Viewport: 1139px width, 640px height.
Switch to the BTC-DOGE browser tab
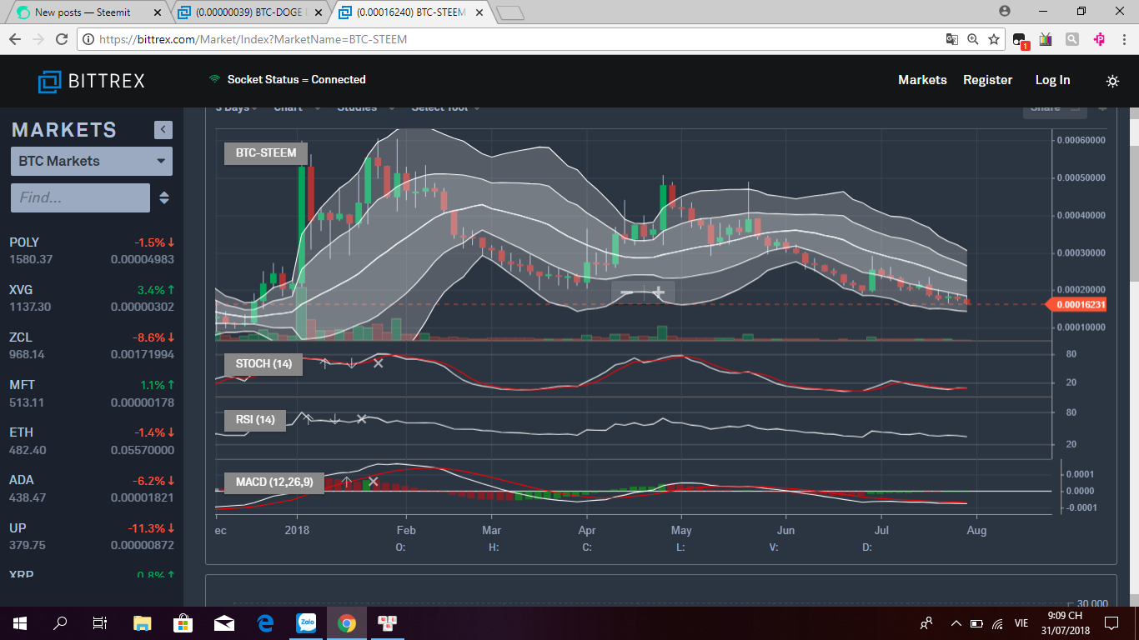tap(248, 12)
